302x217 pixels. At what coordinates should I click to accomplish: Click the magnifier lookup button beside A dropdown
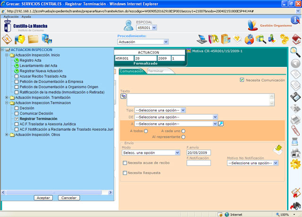221,124
